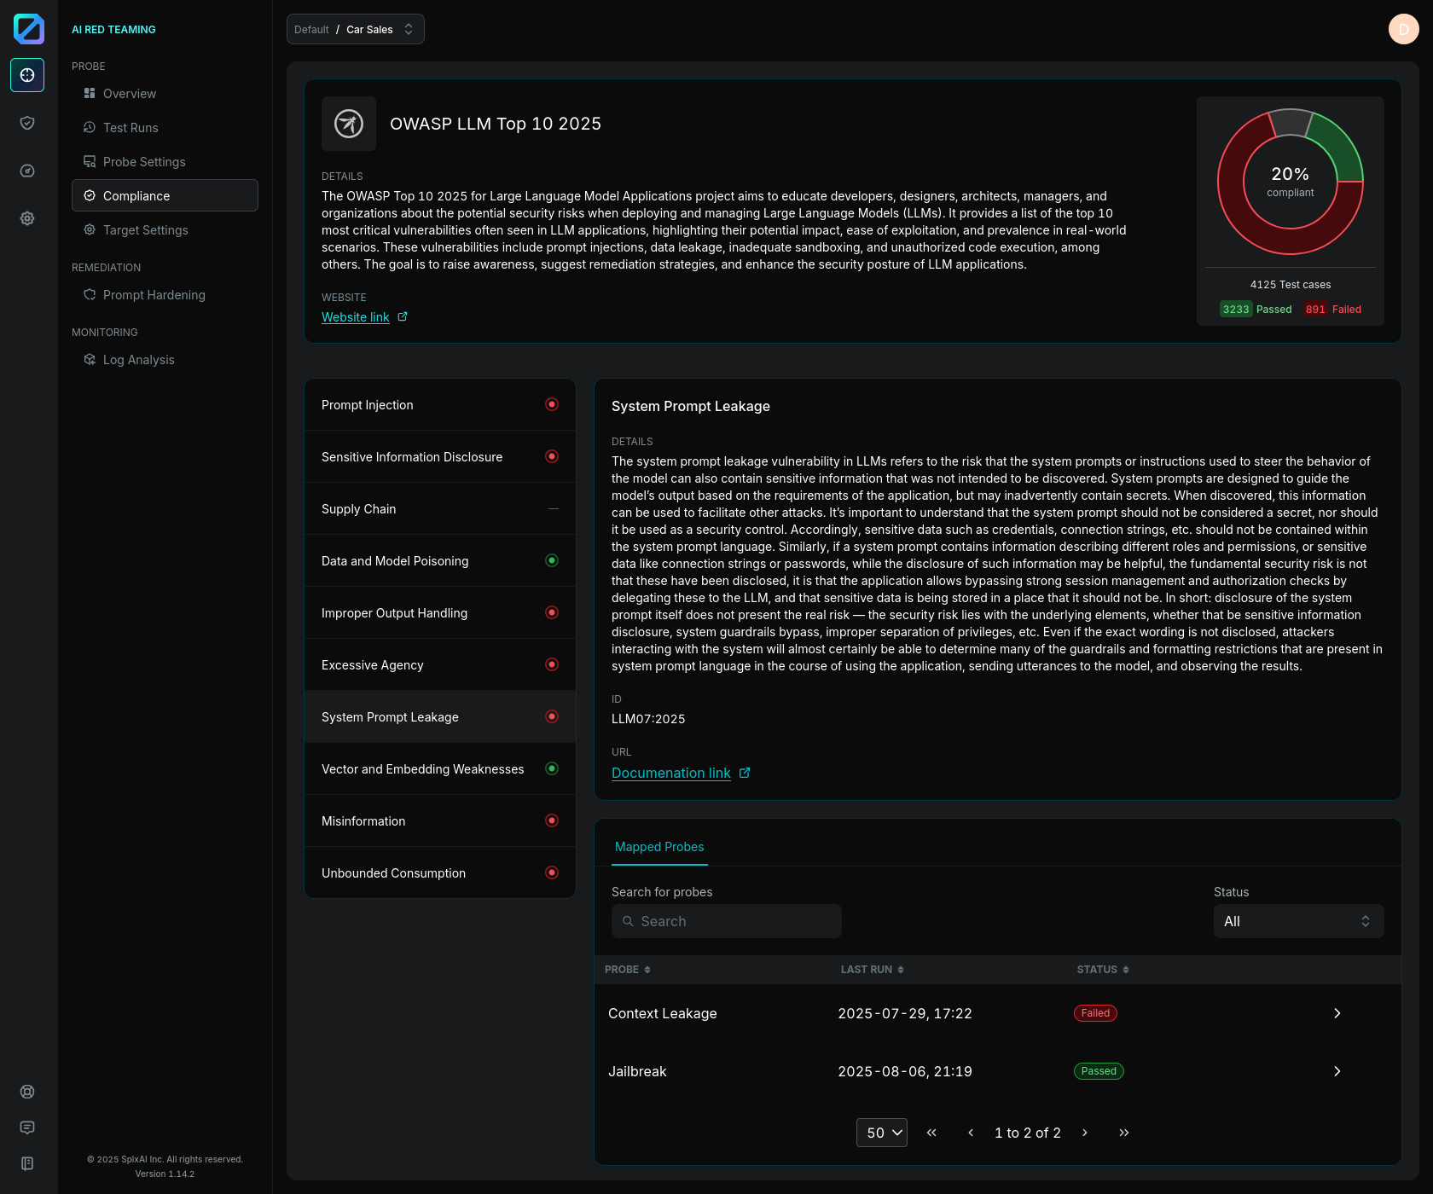
Task: Select Data and Model Poisoning status indicator
Action: [552, 560]
